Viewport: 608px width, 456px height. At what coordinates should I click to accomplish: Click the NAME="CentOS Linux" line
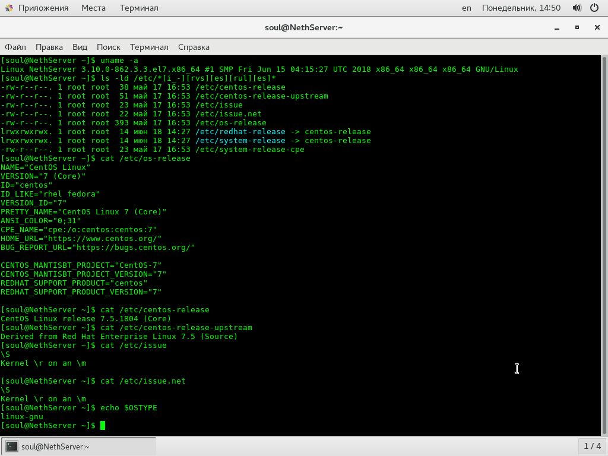click(45, 167)
